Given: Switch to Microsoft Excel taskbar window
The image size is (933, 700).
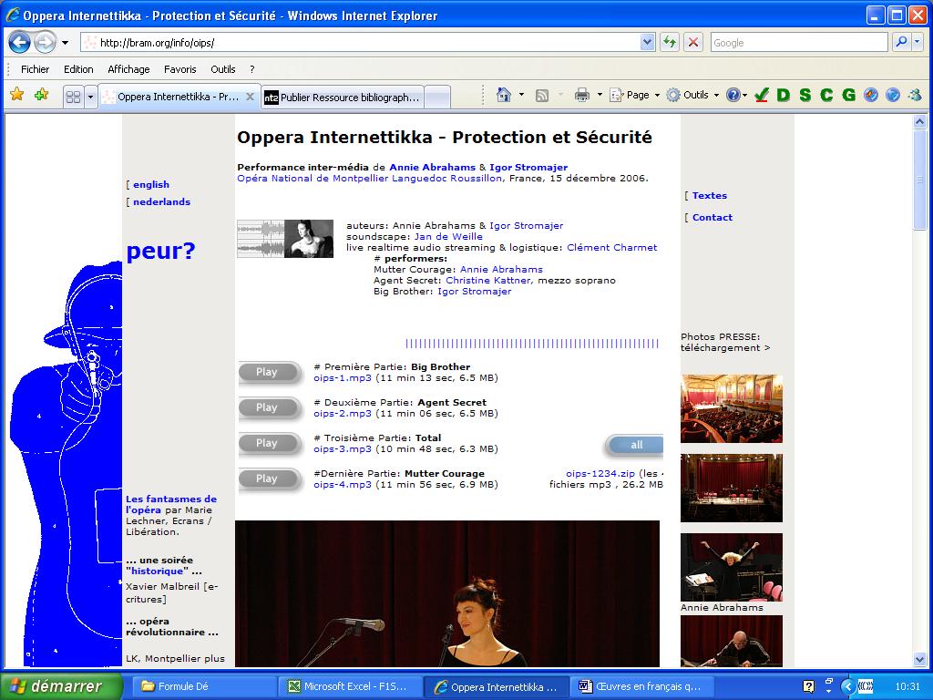Looking at the screenshot, I should click(350, 686).
